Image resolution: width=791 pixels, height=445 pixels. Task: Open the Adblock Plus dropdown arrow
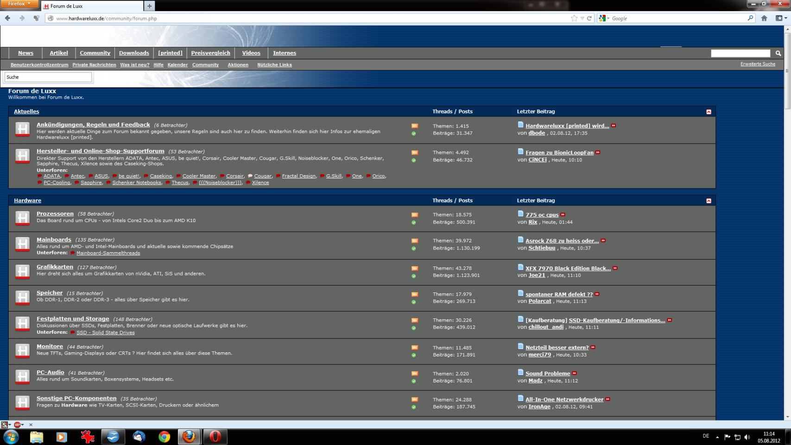[22, 425]
